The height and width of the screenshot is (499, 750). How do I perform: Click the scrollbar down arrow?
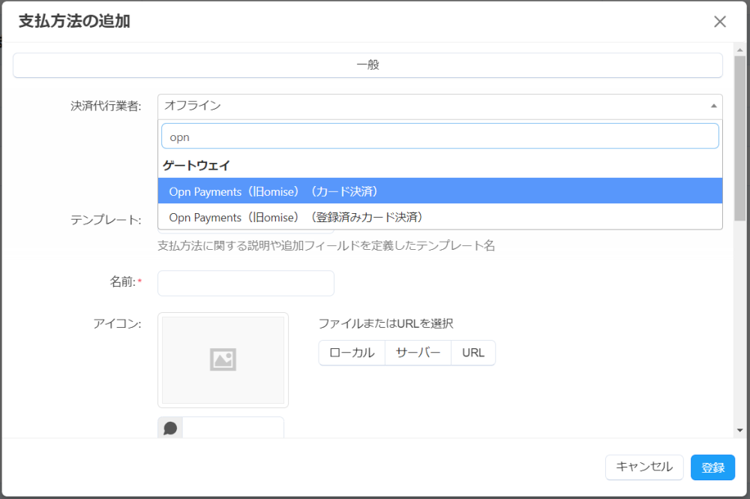click(x=740, y=430)
